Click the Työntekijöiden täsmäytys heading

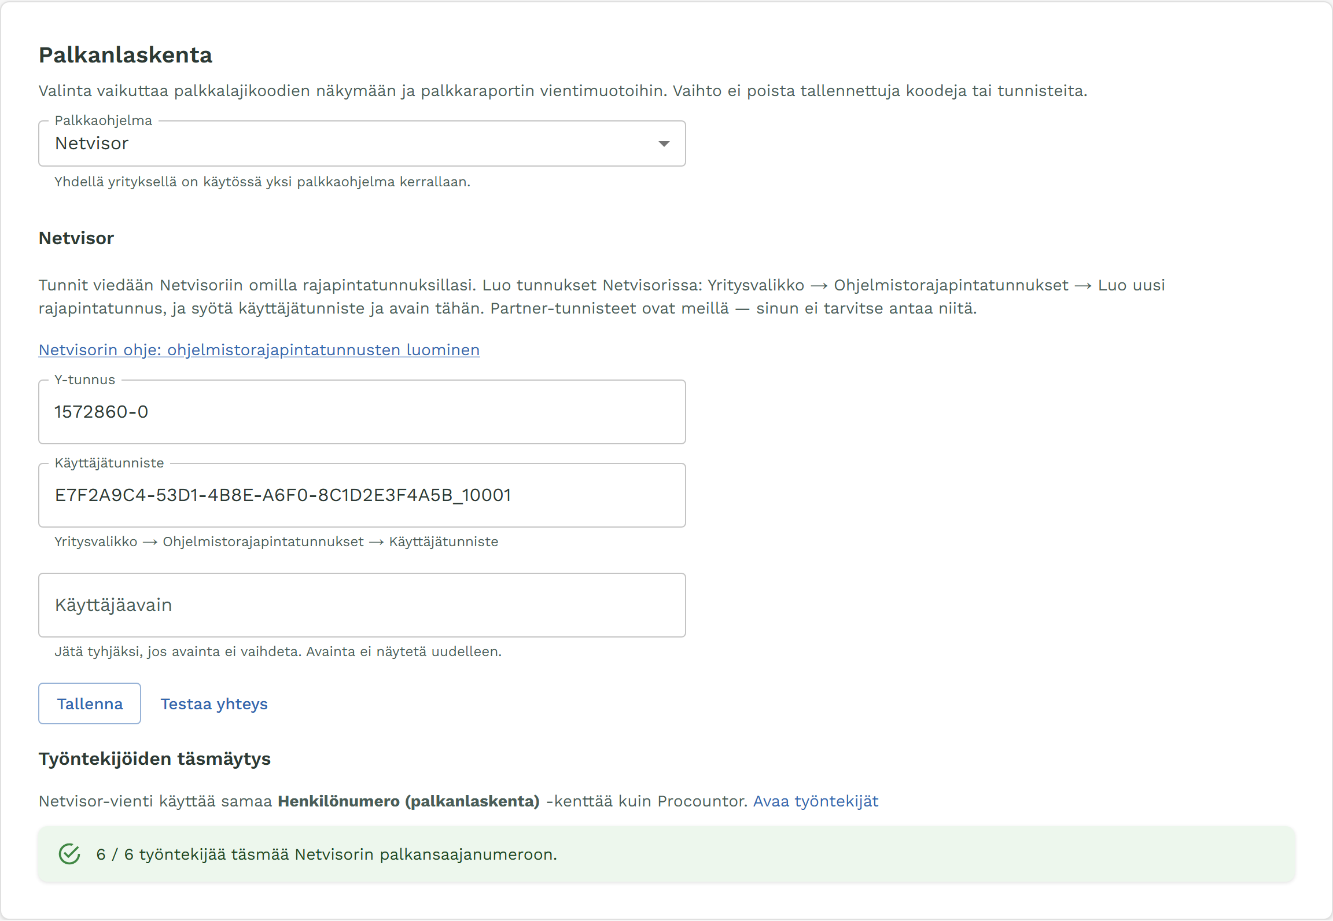point(154,758)
